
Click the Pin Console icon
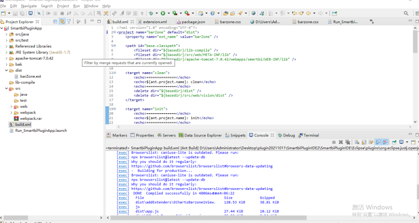[394, 142]
